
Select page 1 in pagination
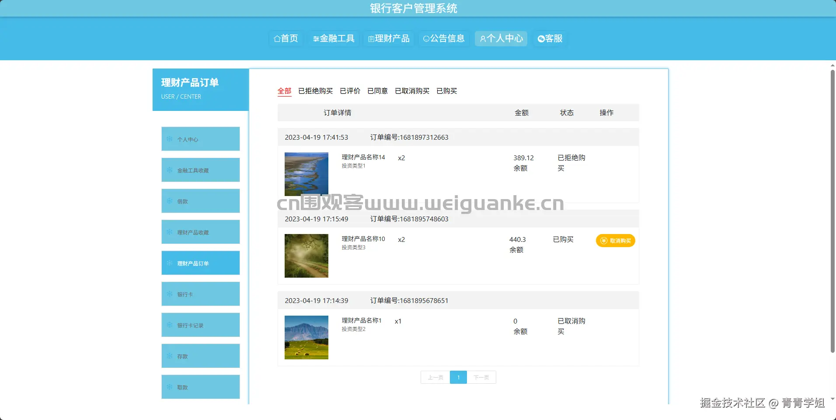[x=458, y=377]
